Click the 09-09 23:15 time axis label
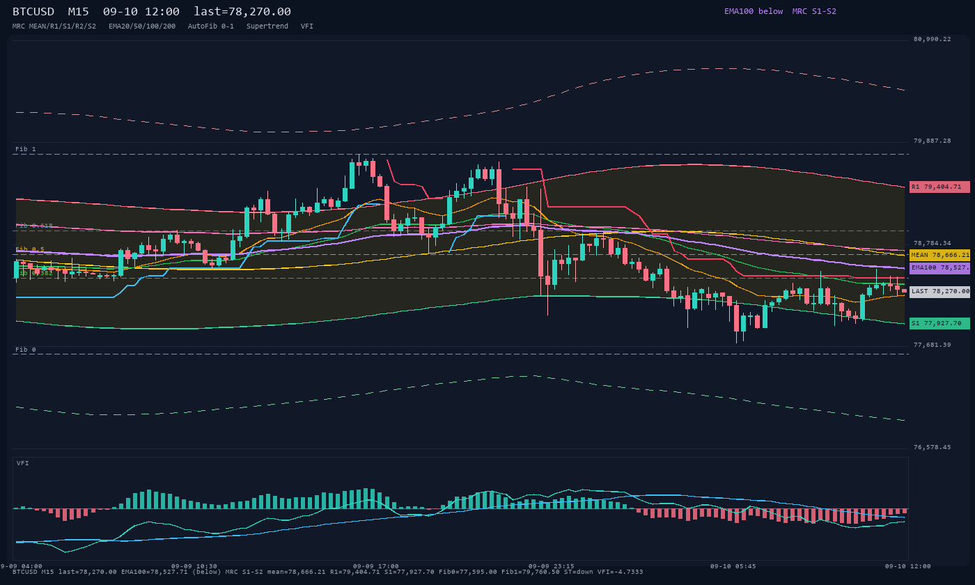This screenshot has height=585, width=975. click(552, 566)
